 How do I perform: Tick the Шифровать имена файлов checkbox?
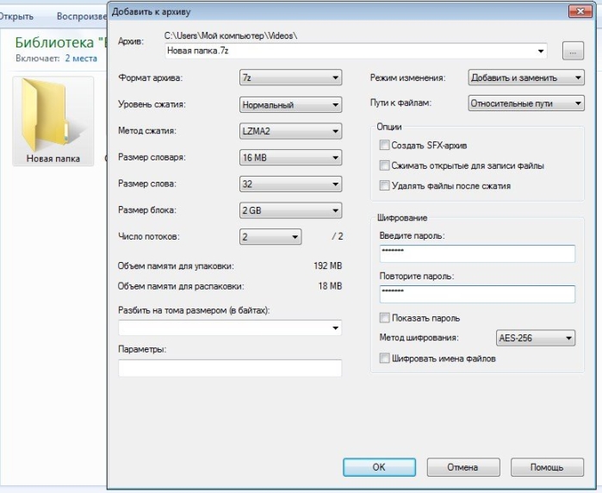point(384,359)
